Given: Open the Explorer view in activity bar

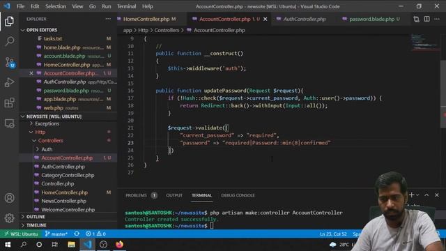Looking at the screenshot, I should click(x=9, y=22).
